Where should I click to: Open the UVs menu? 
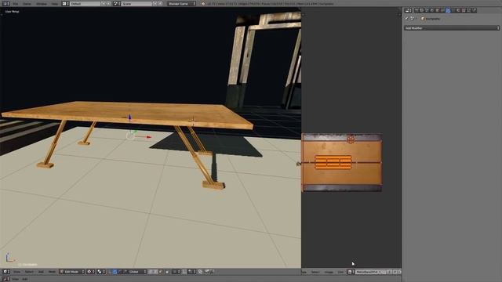(x=340, y=272)
